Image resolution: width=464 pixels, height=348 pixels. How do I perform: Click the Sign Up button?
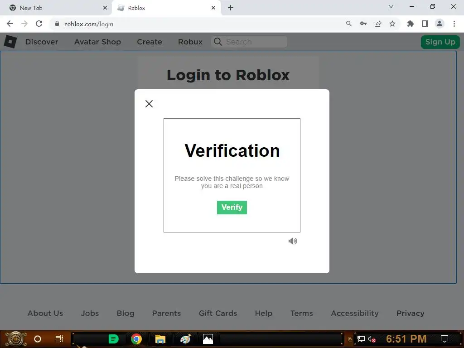click(x=440, y=42)
